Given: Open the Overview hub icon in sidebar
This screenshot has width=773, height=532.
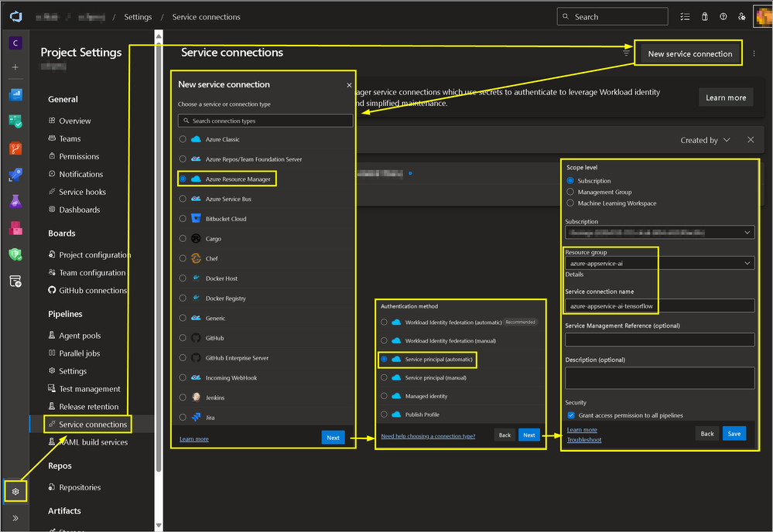Looking at the screenshot, I should point(15,94).
